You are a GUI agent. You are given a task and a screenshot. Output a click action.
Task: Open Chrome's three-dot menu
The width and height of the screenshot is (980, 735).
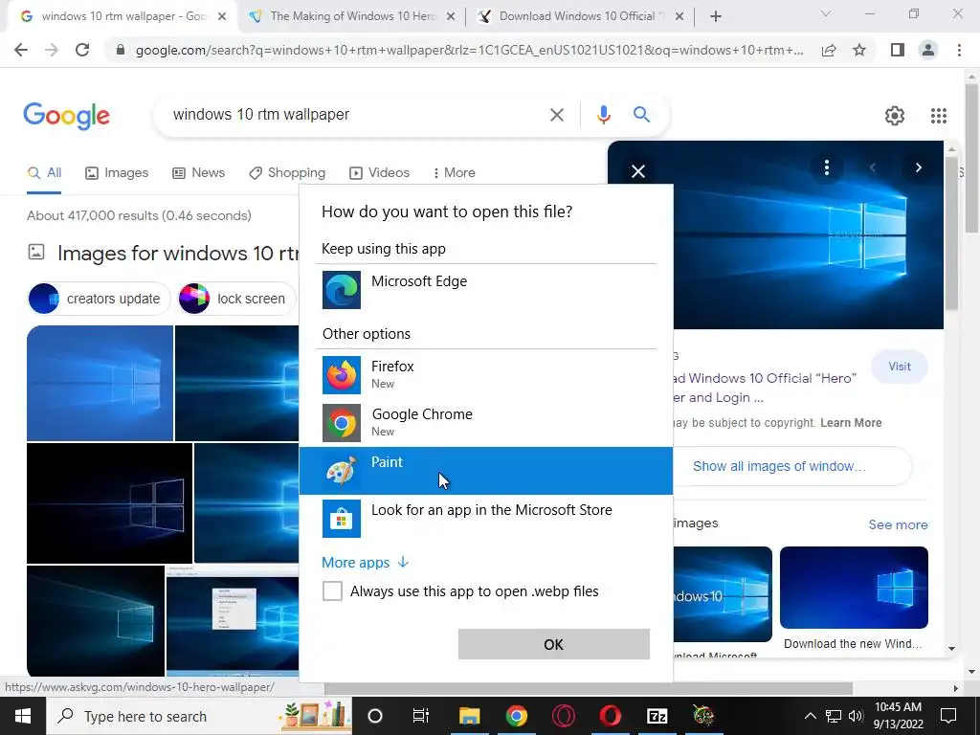click(959, 50)
